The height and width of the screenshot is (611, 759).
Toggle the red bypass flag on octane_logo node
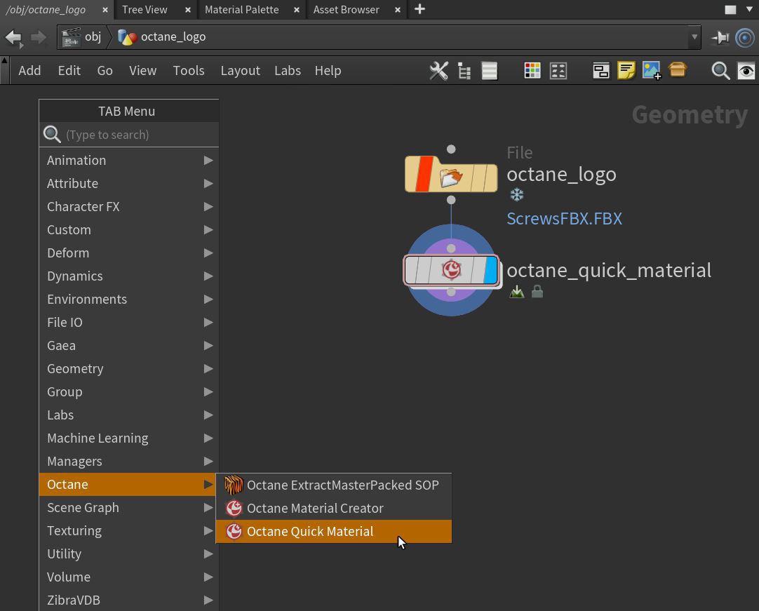click(x=424, y=175)
